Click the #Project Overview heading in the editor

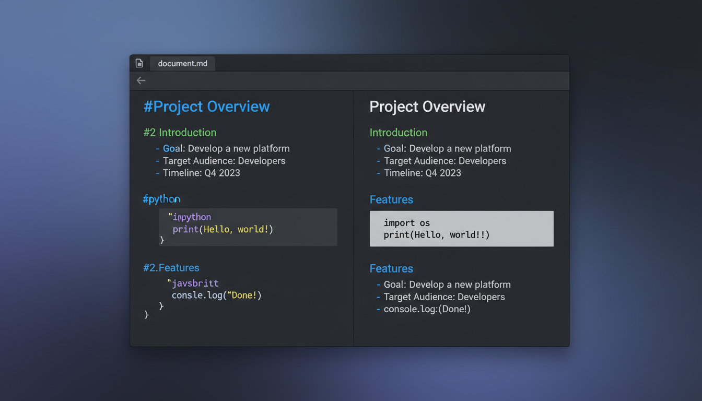(x=207, y=107)
